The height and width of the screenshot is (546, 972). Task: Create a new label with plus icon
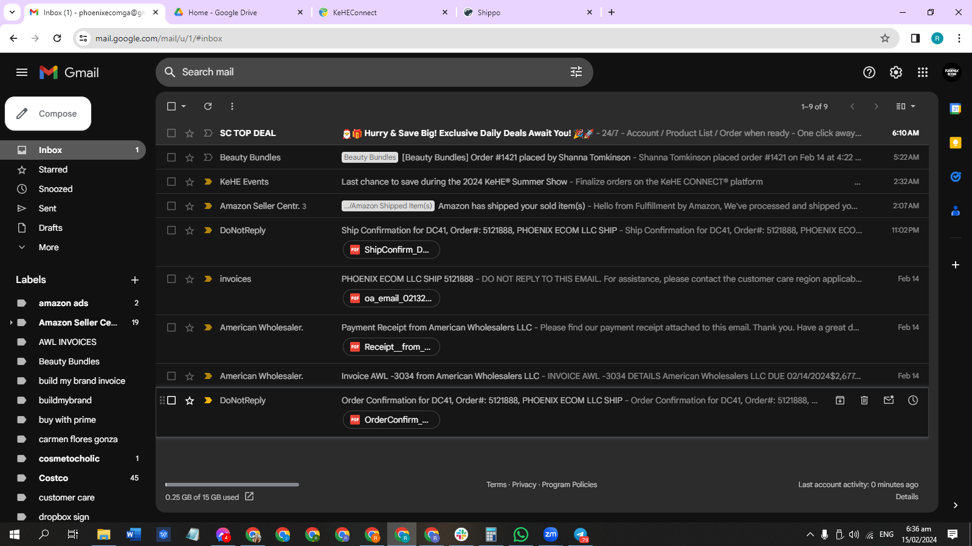click(x=135, y=280)
